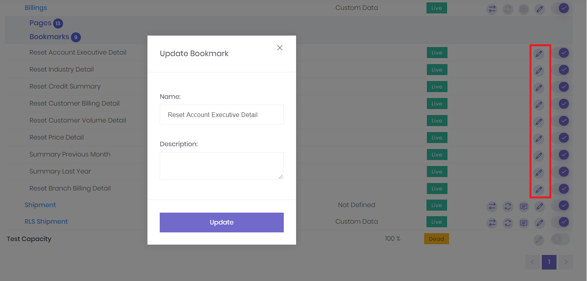Open the Billings report link
Image resolution: width=587 pixels, height=281 pixels.
[36, 7]
